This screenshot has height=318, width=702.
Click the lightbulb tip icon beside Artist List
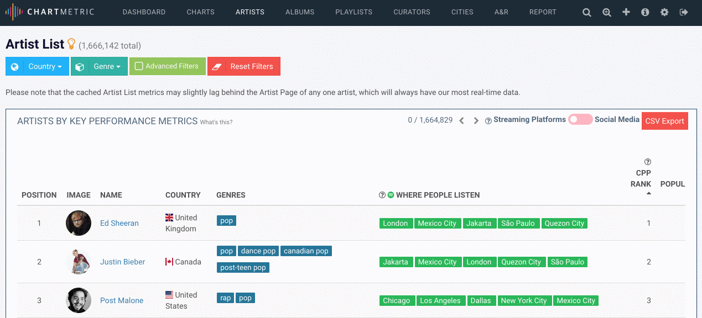click(71, 44)
